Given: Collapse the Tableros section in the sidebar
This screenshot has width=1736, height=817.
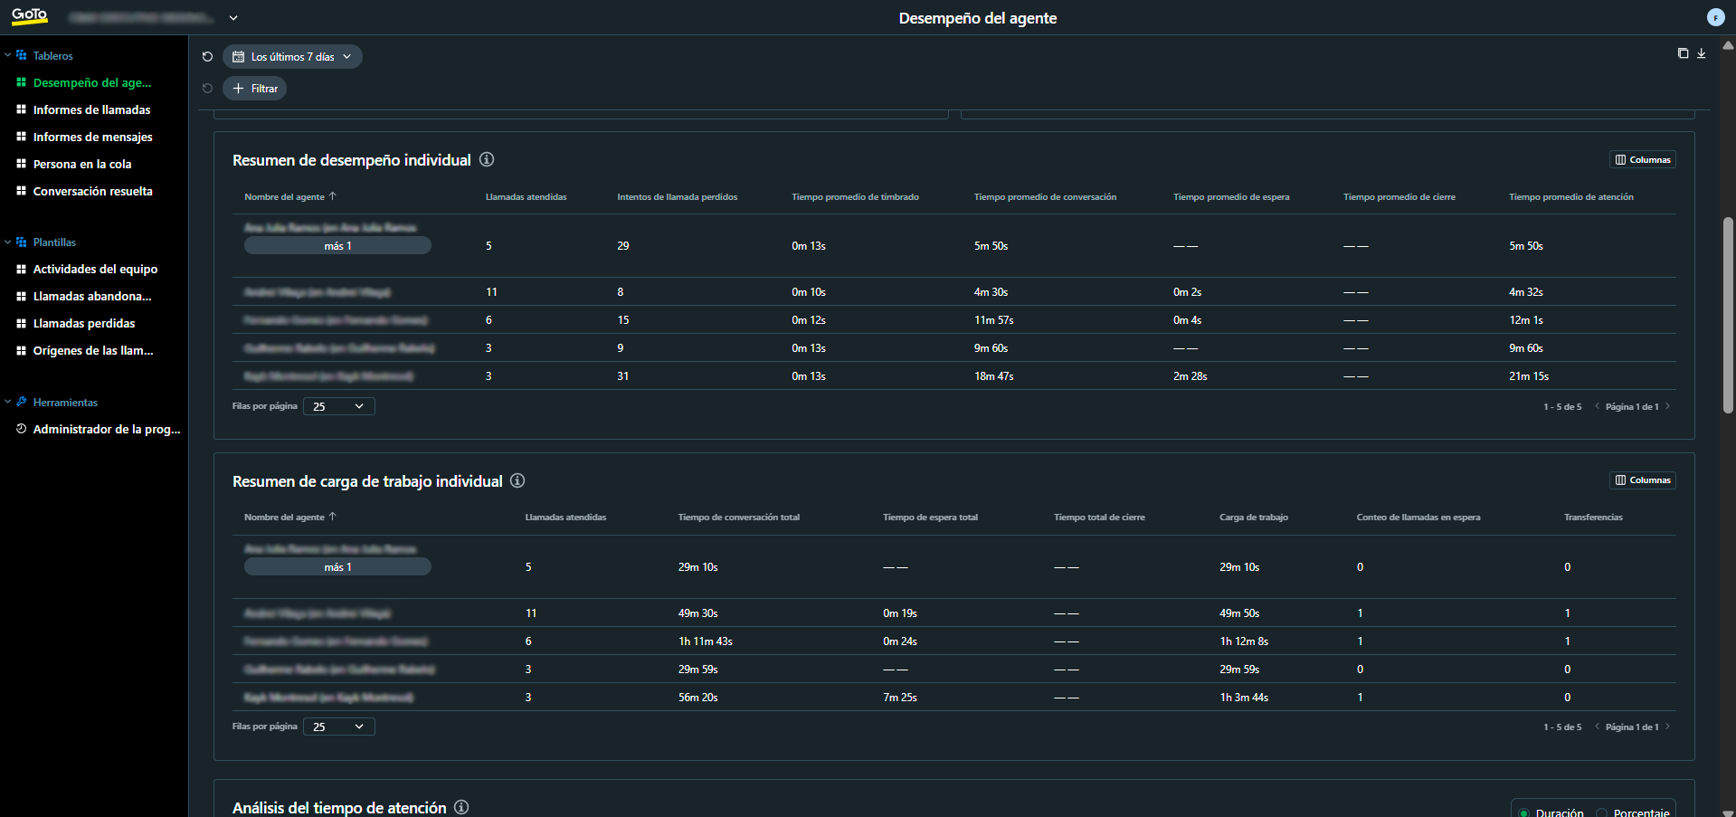Looking at the screenshot, I should click(7, 55).
